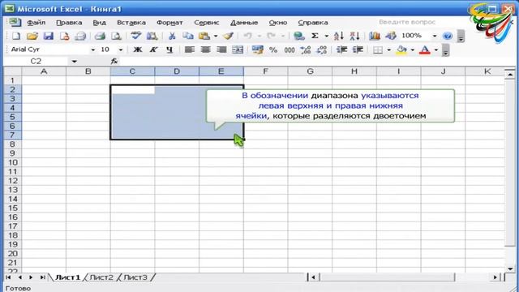The height and width of the screenshot is (292, 519).
Task: Insert hyperlink globe icon
Action: point(299,36)
